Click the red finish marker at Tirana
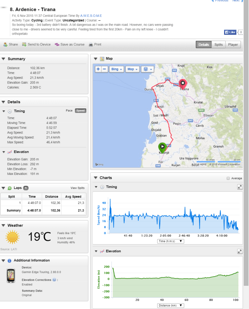This screenshot has width=249, height=309. pos(183,83)
